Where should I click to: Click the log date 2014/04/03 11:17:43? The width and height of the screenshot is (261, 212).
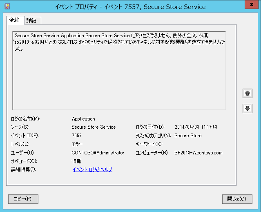pyautogui.click(x=196, y=127)
